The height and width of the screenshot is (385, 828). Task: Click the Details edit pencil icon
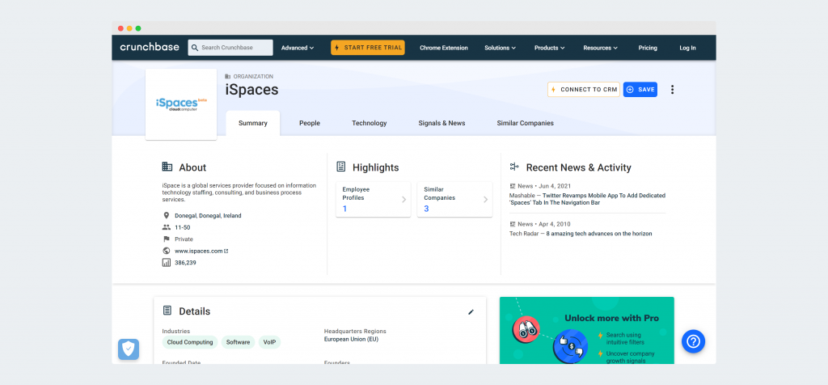click(x=471, y=311)
